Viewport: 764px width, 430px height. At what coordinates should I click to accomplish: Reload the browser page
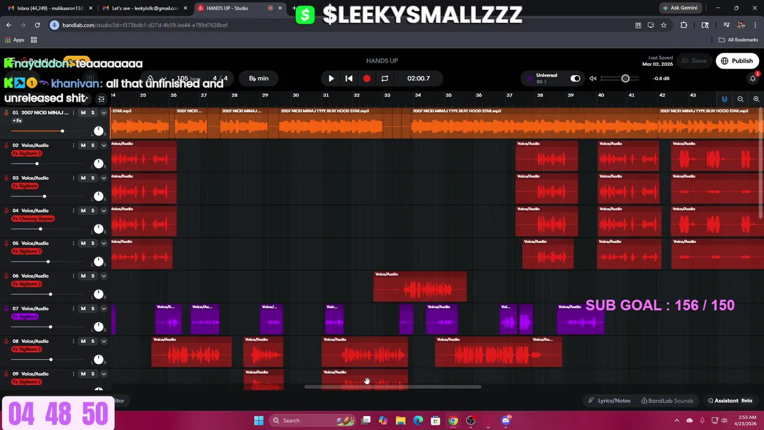[x=37, y=25]
